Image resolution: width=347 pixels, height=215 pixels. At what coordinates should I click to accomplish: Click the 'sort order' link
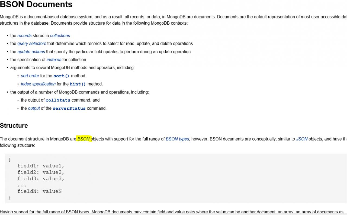click(30, 76)
